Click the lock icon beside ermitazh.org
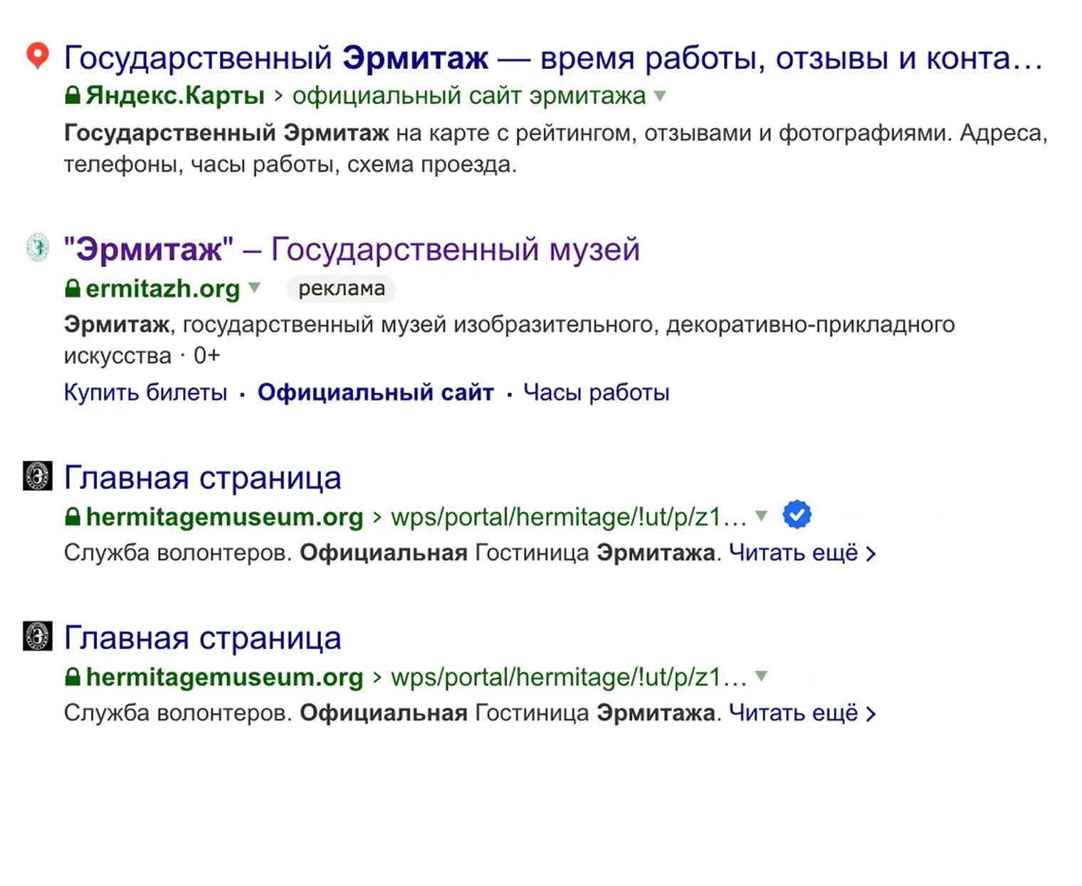The height and width of the screenshot is (886, 1082). point(73,288)
